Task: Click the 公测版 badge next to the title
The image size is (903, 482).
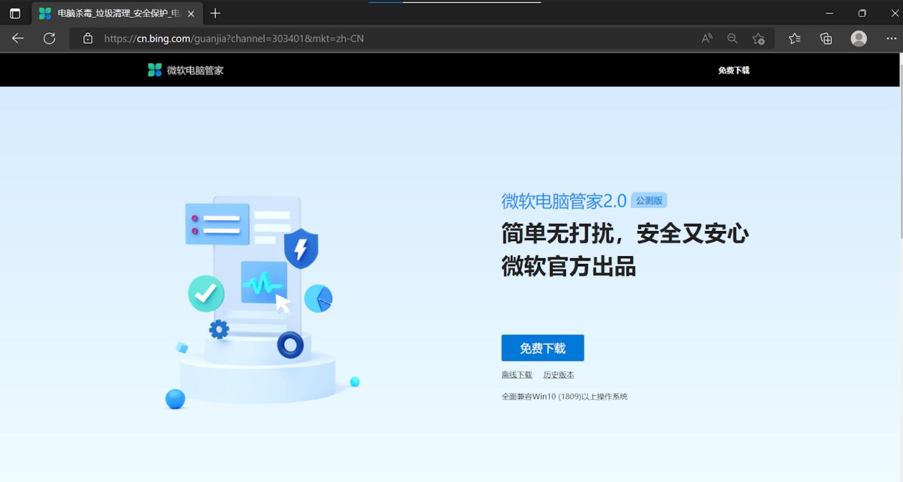Action: tap(649, 200)
